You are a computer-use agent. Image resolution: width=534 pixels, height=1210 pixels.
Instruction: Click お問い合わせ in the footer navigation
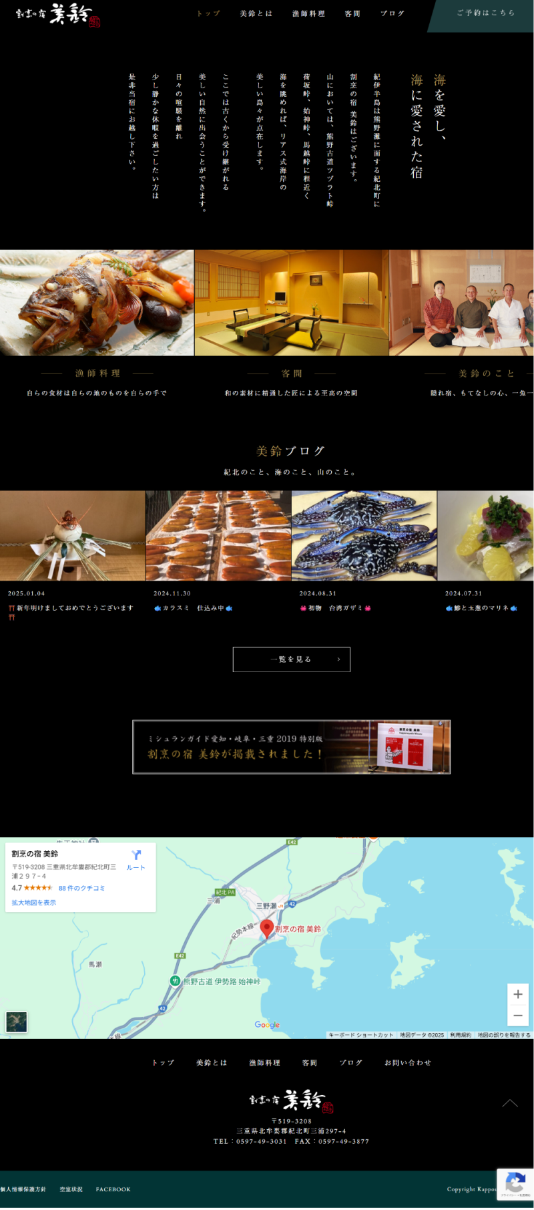tap(408, 1062)
